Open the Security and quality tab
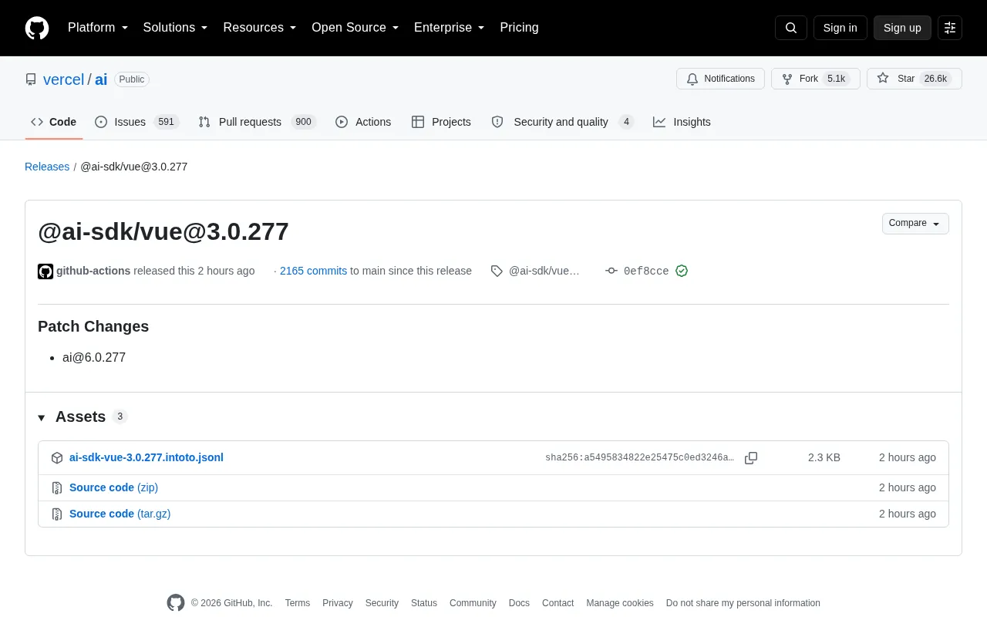987x617 pixels. coord(563,122)
